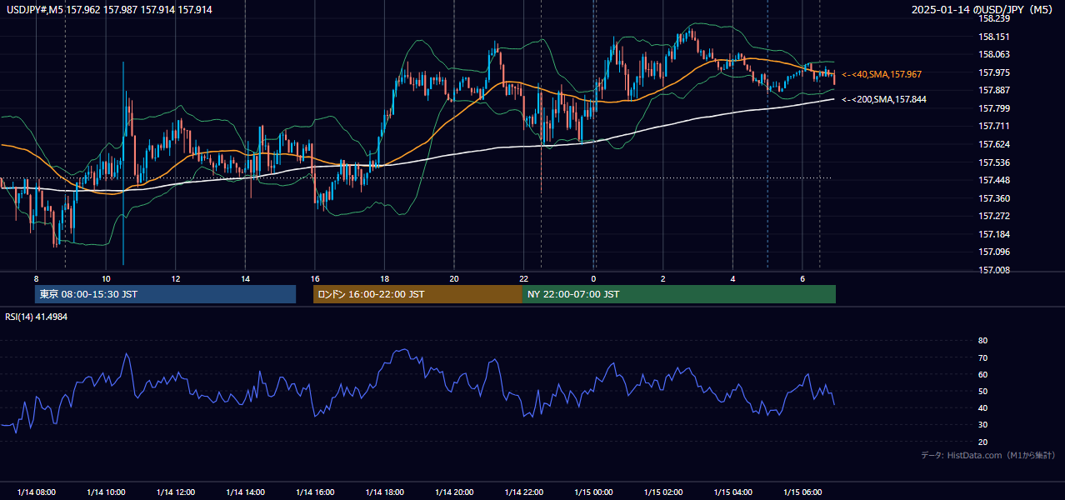The image size is (1065, 500).
Task: Click price axis value 157.008
Action: tap(995, 270)
